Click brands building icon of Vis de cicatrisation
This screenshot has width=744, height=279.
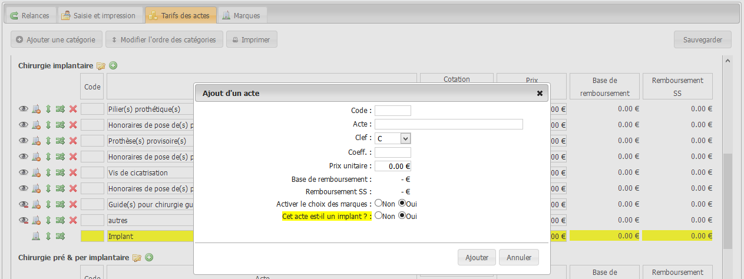point(37,172)
